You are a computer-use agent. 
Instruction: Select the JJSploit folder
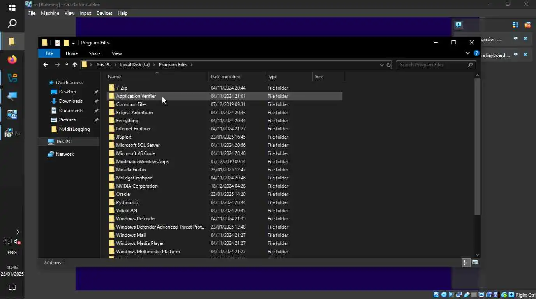[224, 137]
